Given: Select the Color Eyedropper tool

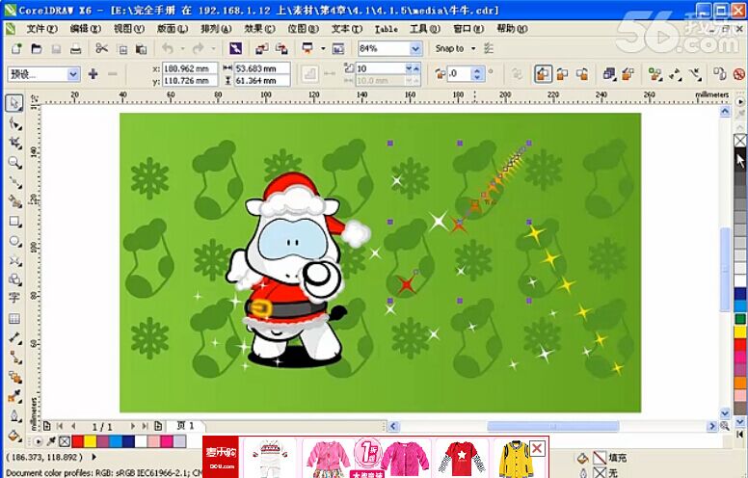Looking at the screenshot, I should (14, 396).
